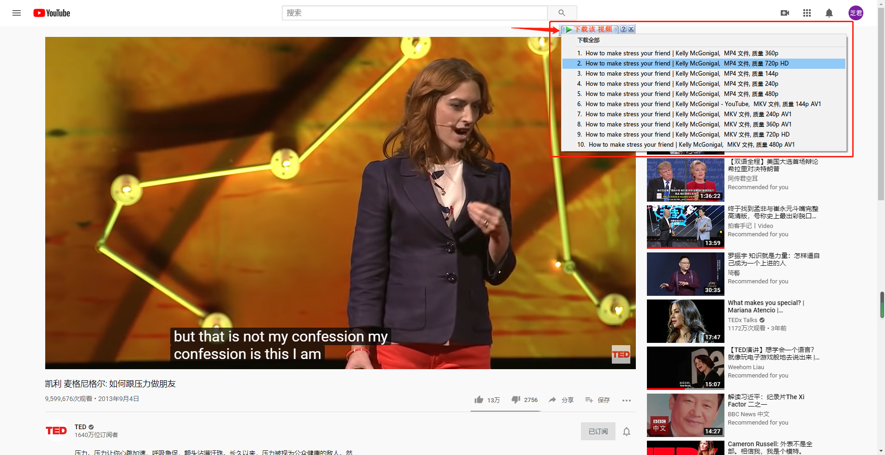Viewport: 885px width, 455px height.
Task: Open the hamburger guide menu
Action: (17, 13)
